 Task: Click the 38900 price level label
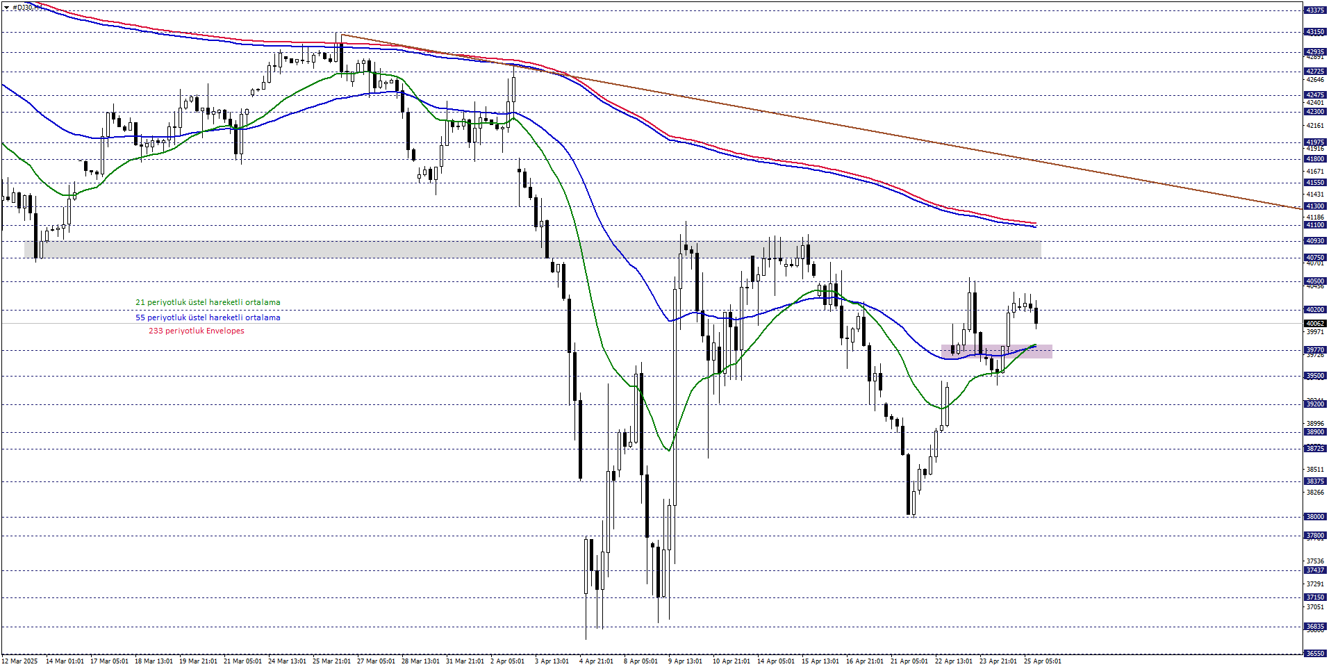tap(1316, 432)
